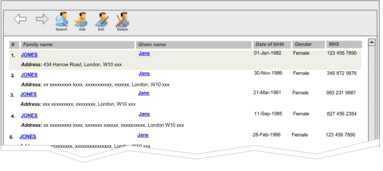Click the scrollbar up arrow

372,42
